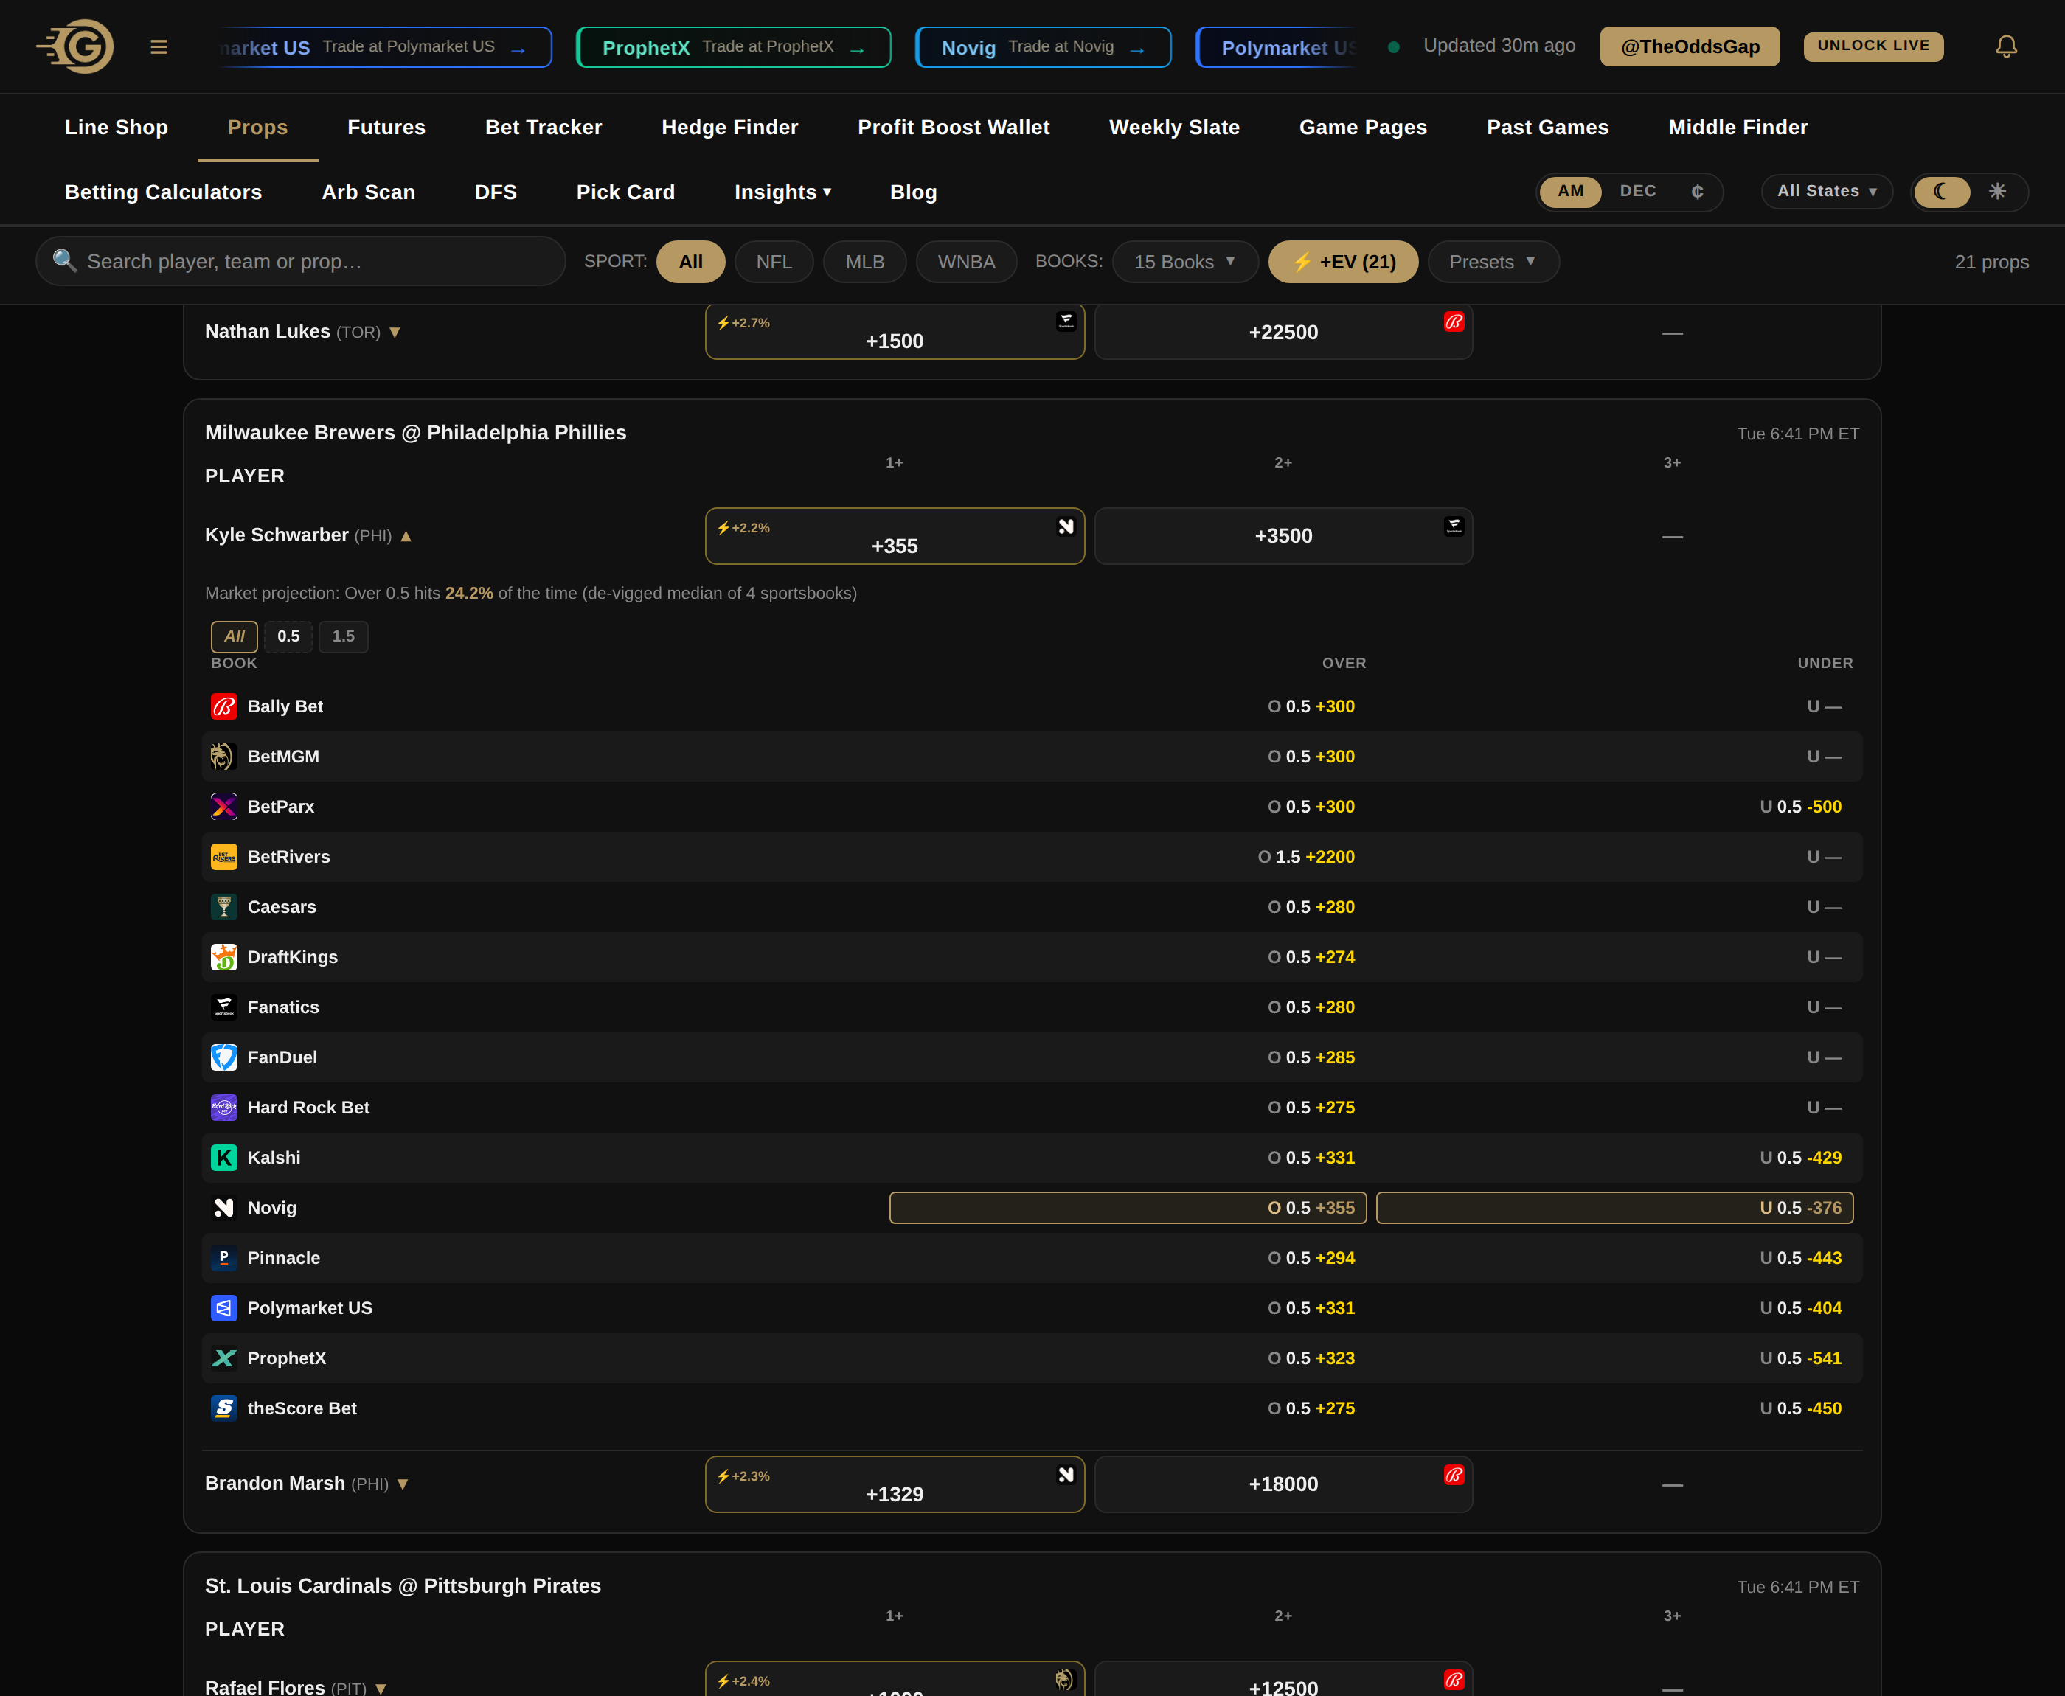The height and width of the screenshot is (1696, 2065).
Task: Filter sport to WNBA
Action: [966, 262]
